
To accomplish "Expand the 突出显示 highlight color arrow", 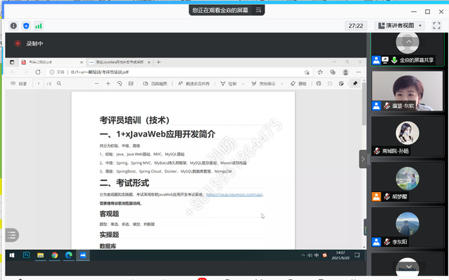I will click(282, 84).
